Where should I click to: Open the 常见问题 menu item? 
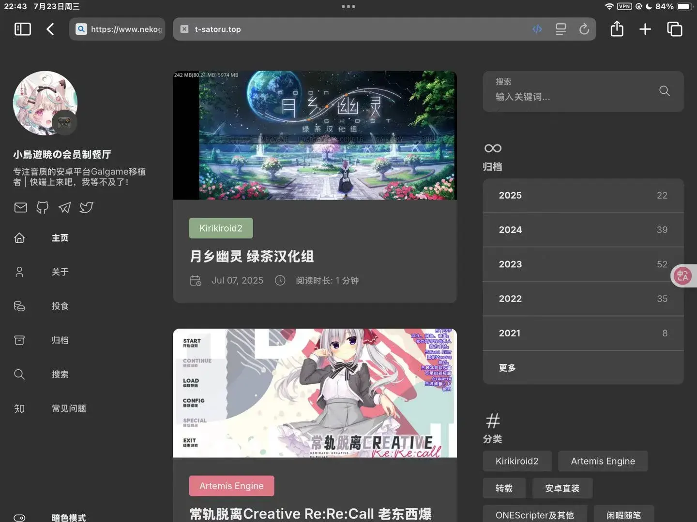69,408
